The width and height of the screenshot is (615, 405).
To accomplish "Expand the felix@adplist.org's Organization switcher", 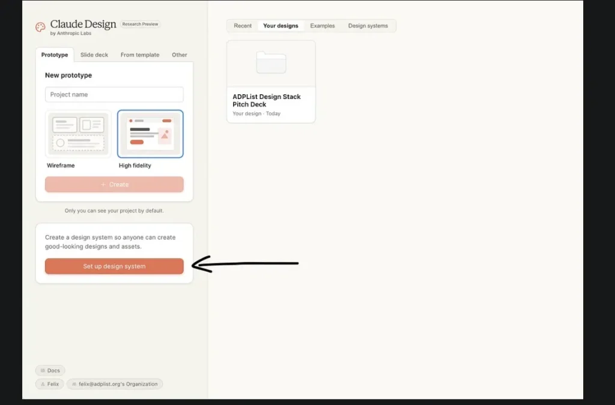I will [115, 384].
